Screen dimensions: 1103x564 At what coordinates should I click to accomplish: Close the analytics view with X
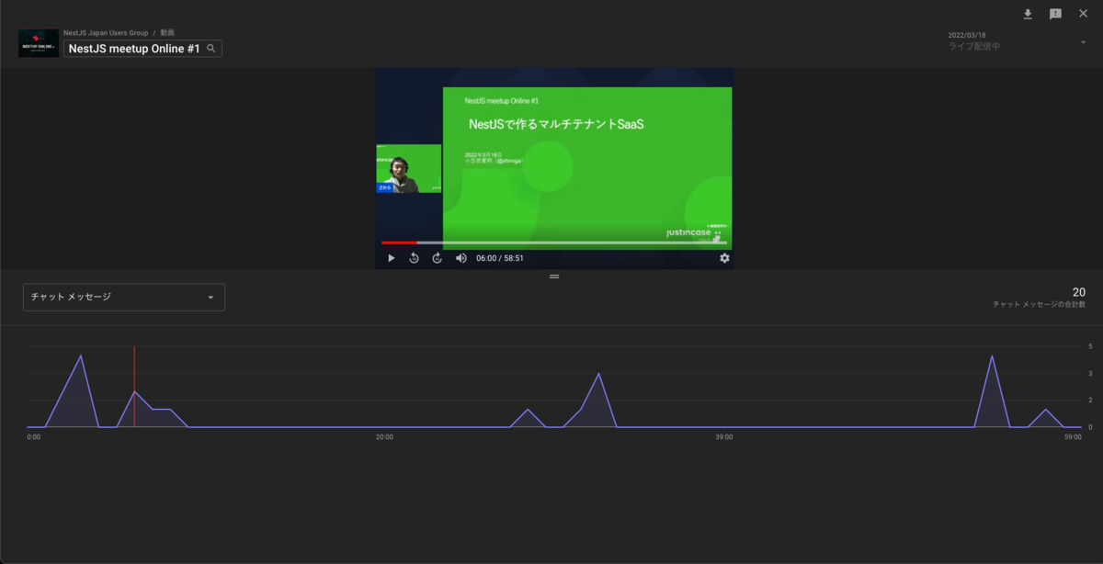(1083, 14)
